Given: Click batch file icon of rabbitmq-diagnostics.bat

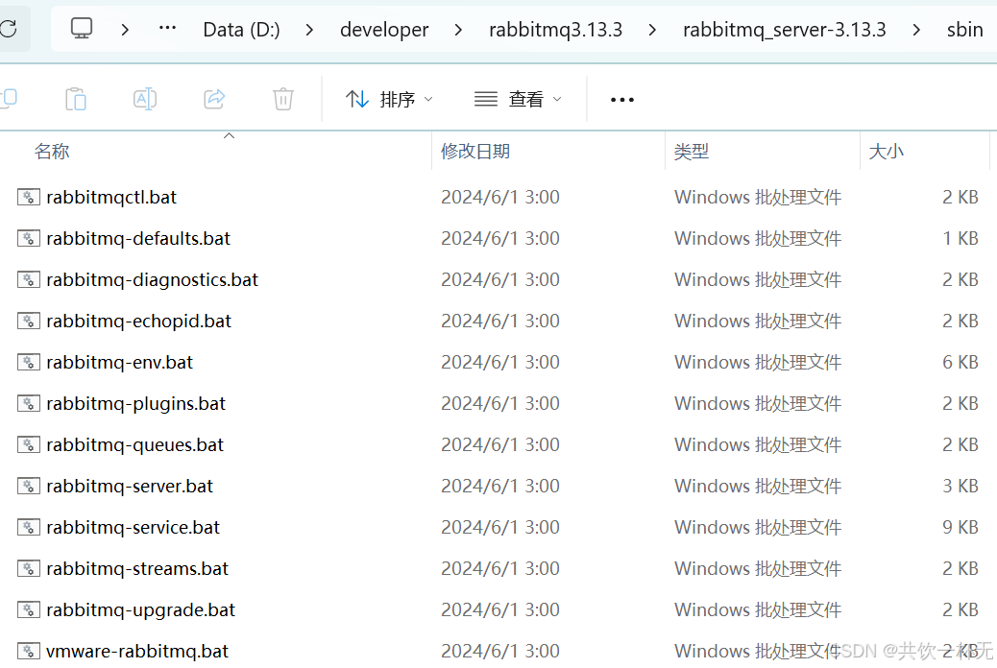Looking at the screenshot, I should click(29, 279).
